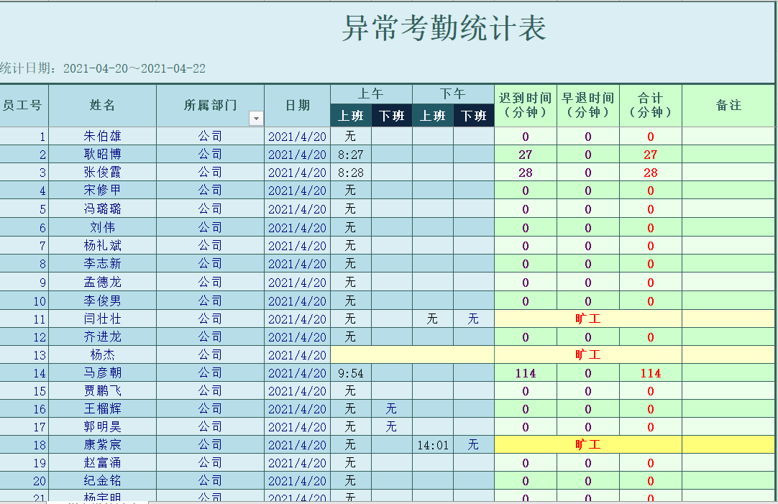778x504 pixels.
Task: Select the name cell 刘伟
Action: (x=103, y=227)
